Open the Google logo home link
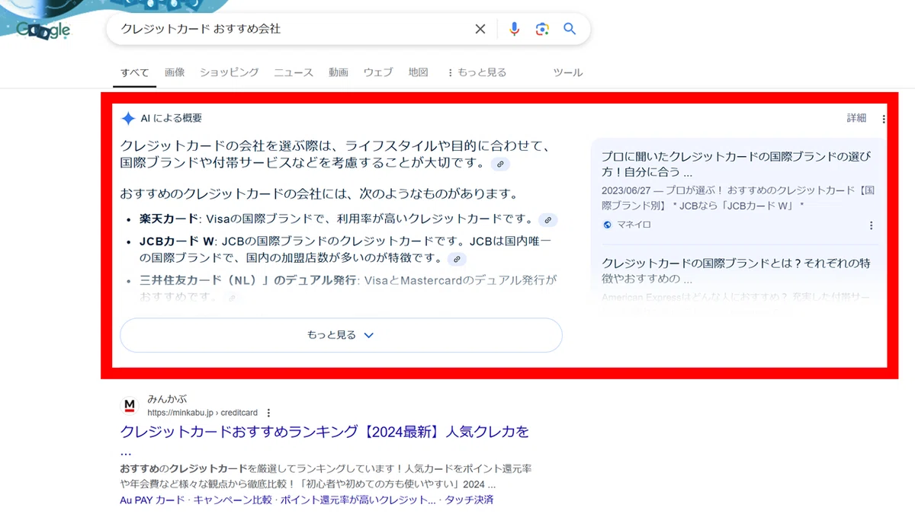 pyautogui.click(x=43, y=29)
